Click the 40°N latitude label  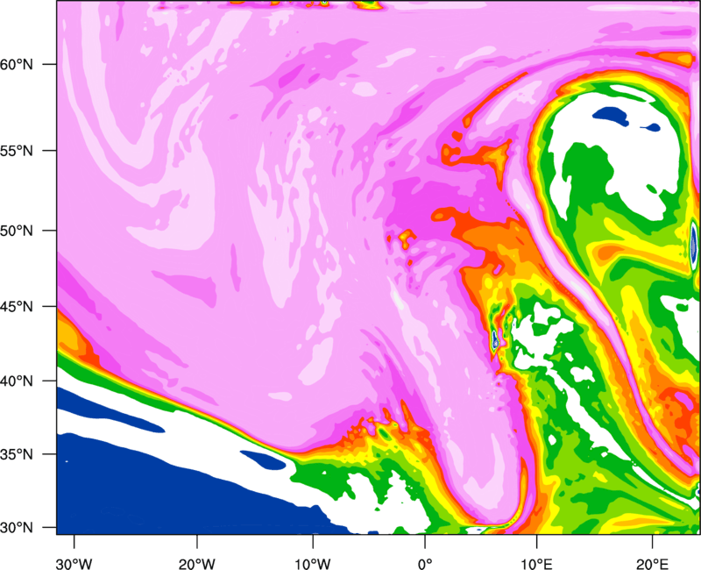coord(17,381)
